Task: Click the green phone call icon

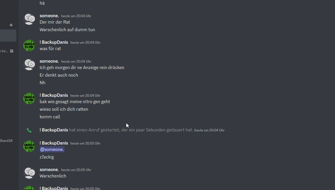Action: tap(29, 130)
